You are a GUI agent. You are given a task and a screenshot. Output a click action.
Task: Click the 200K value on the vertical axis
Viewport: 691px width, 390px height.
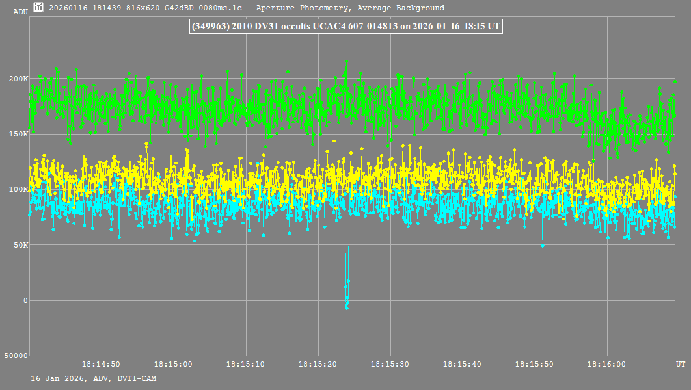click(x=18, y=79)
